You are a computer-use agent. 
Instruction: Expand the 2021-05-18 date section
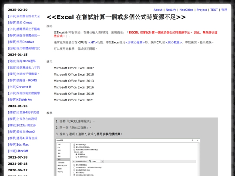point(18,164)
